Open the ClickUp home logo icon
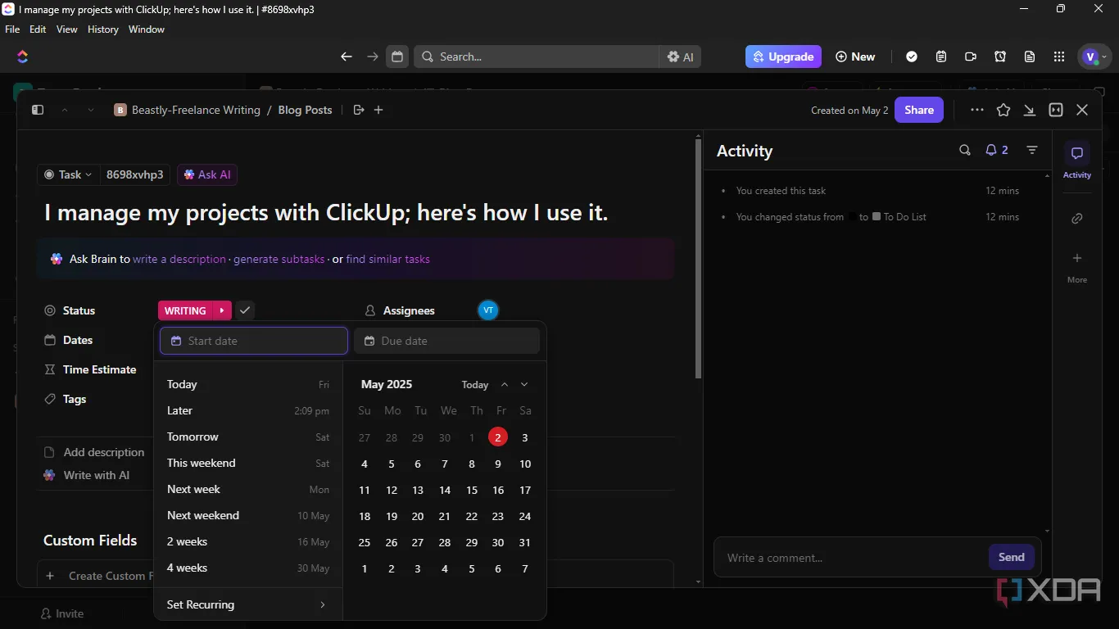 coord(22,57)
